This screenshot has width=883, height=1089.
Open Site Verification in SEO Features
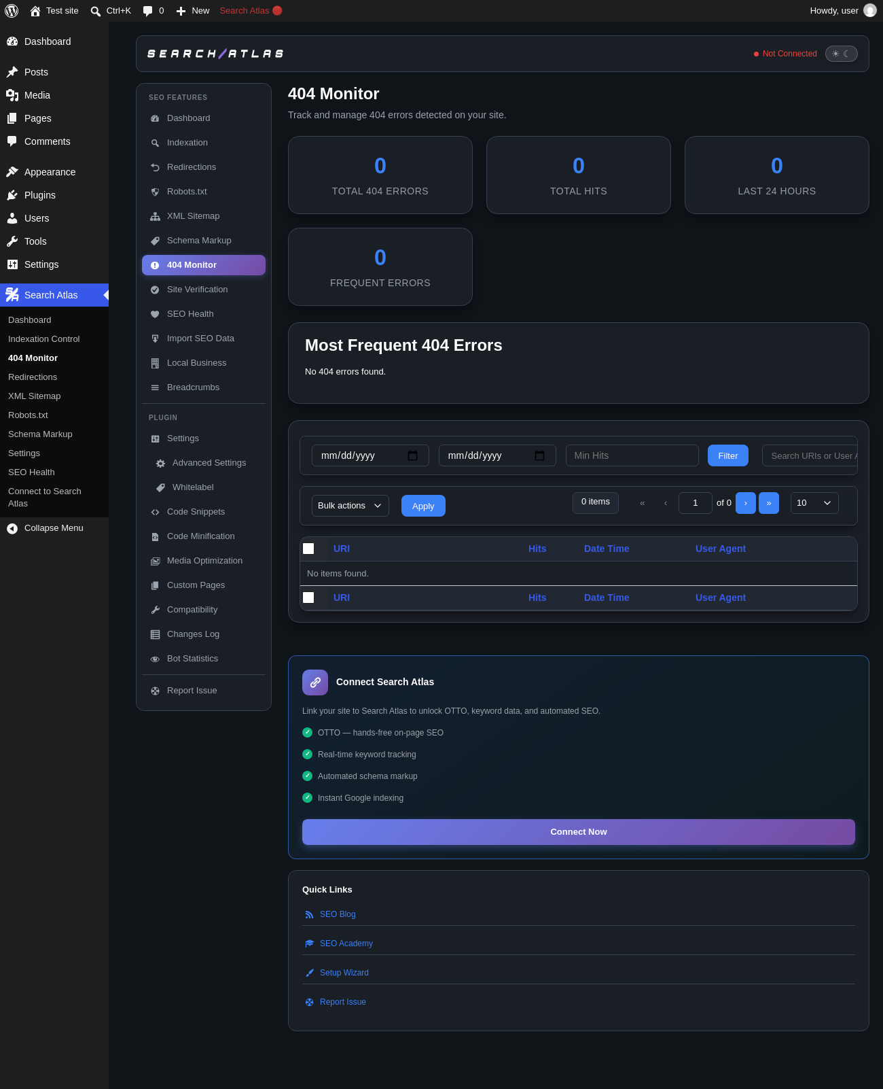click(x=204, y=290)
